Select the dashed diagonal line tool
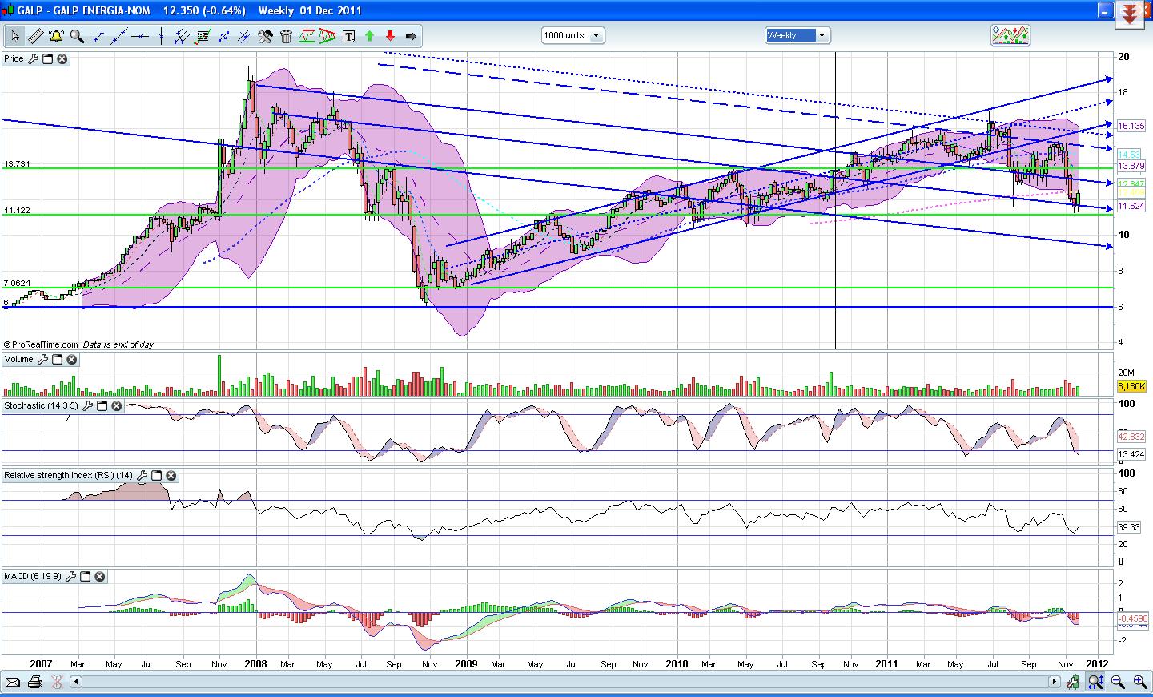Screen dimensions: 1153x697 223,36
